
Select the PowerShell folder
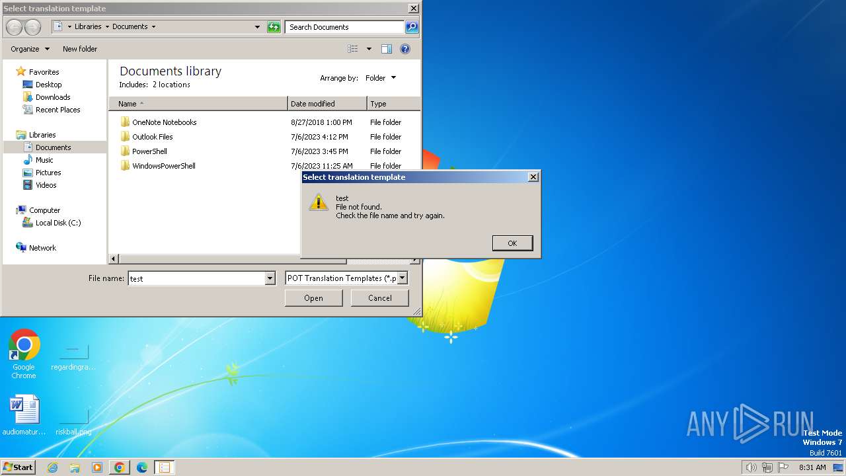[x=149, y=151]
